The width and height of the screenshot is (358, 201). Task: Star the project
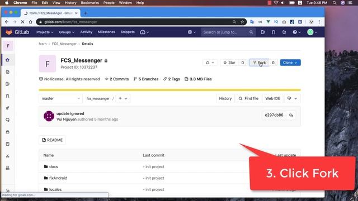(229, 63)
